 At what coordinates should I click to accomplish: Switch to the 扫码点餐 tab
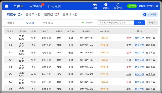click(x=54, y=6)
